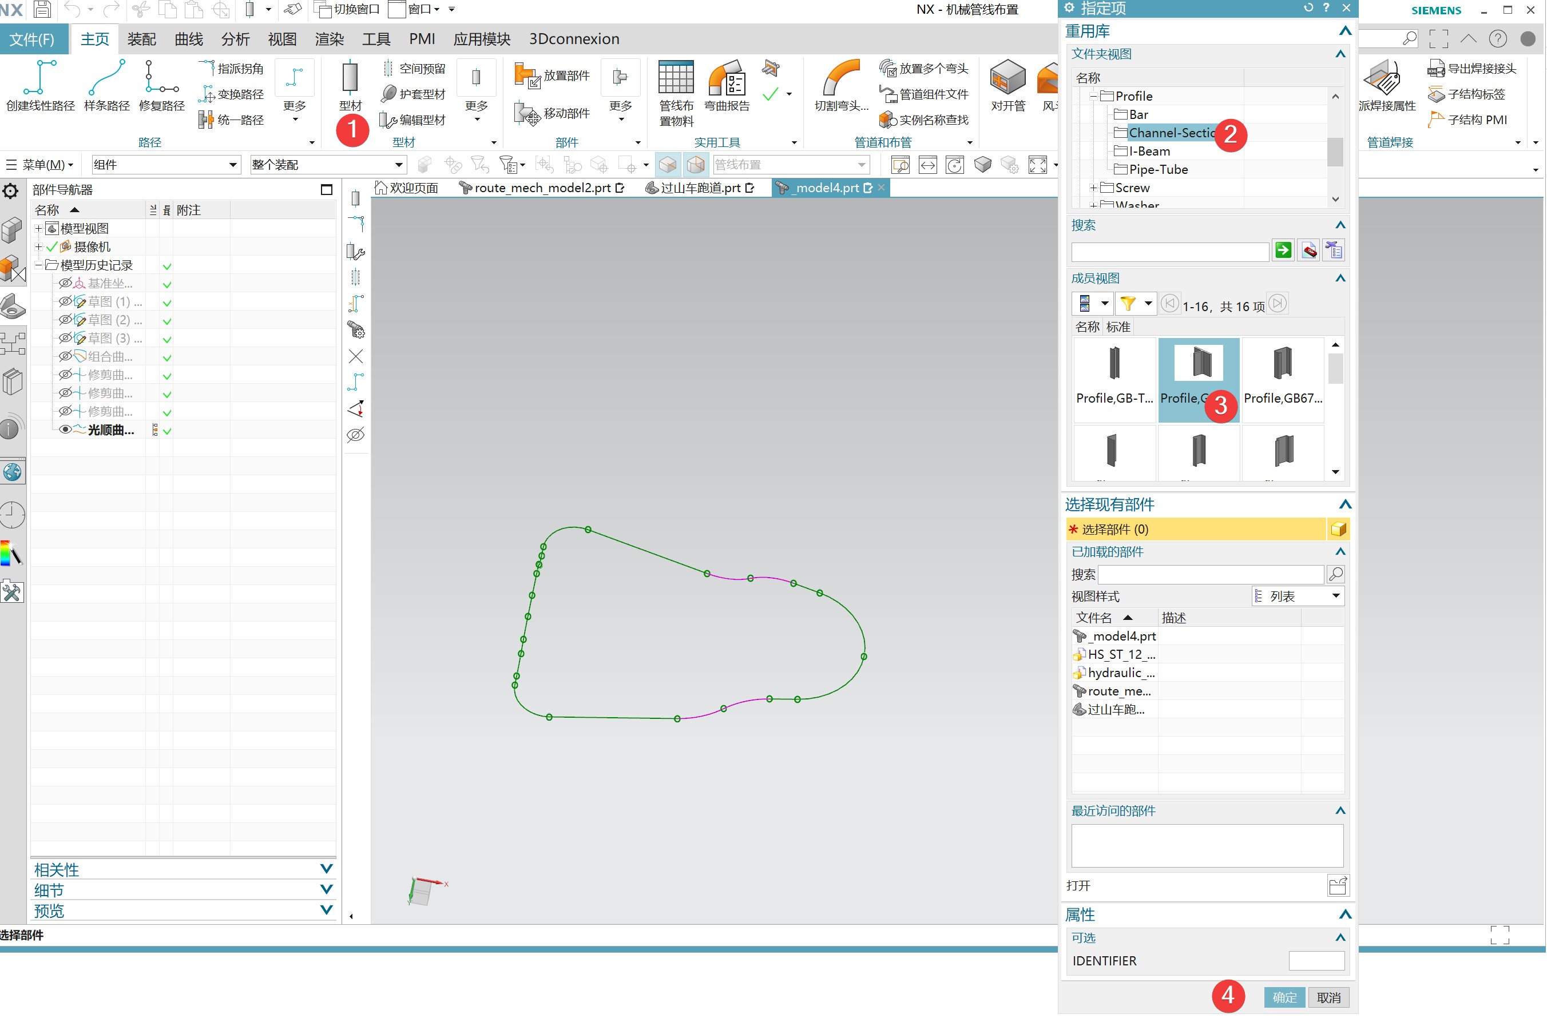Collapse the 模型历史记录 tree node
The width and height of the screenshot is (1547, 1030).
38,265
